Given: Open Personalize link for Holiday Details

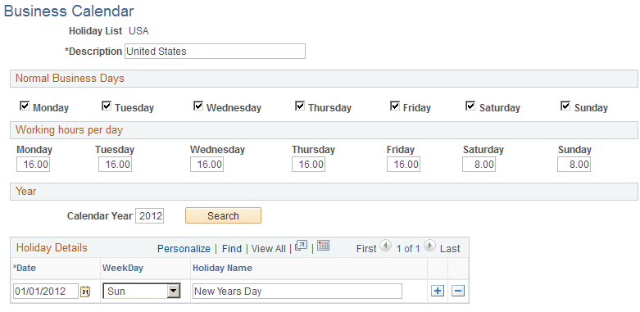Looking at the screenshot, I should (184, 249).
